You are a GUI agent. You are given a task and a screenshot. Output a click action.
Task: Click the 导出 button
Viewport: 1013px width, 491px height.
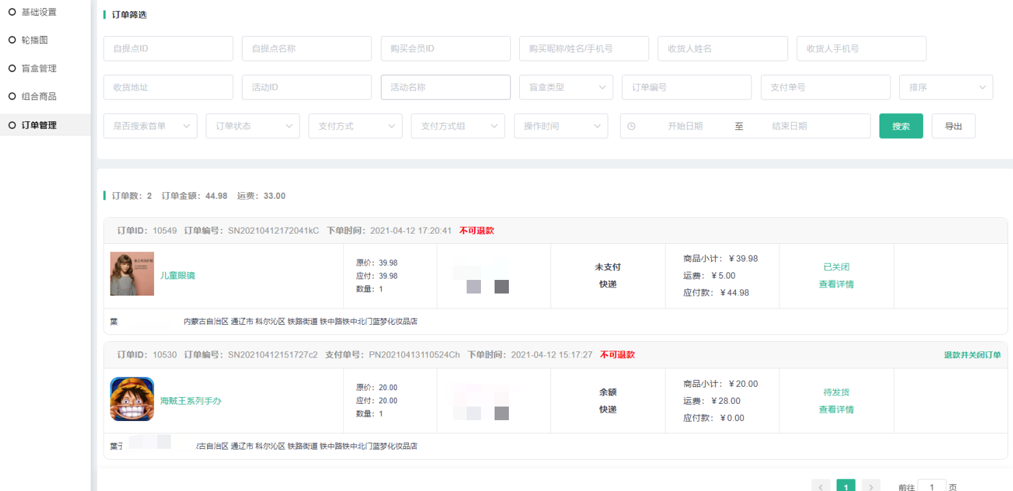click(x=953, y=126)
